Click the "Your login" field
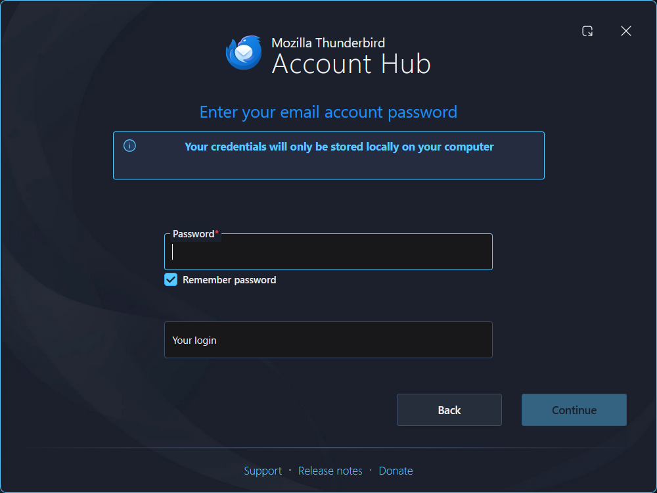The image size is (657, 493). [328, 340]
